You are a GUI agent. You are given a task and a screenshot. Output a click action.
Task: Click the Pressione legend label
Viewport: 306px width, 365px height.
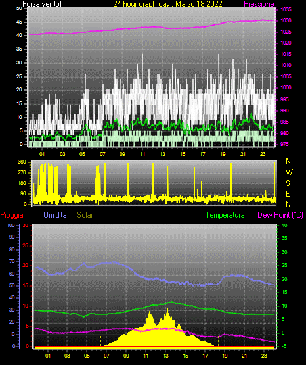(259, 4)
